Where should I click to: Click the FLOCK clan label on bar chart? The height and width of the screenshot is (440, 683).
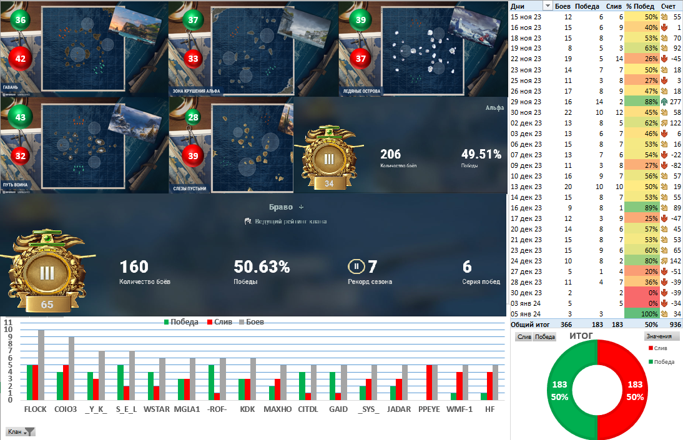coord(36,409)
